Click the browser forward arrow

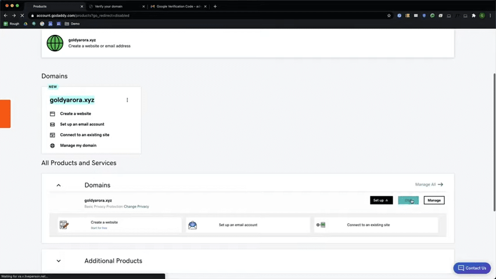[x=14, y=15]
